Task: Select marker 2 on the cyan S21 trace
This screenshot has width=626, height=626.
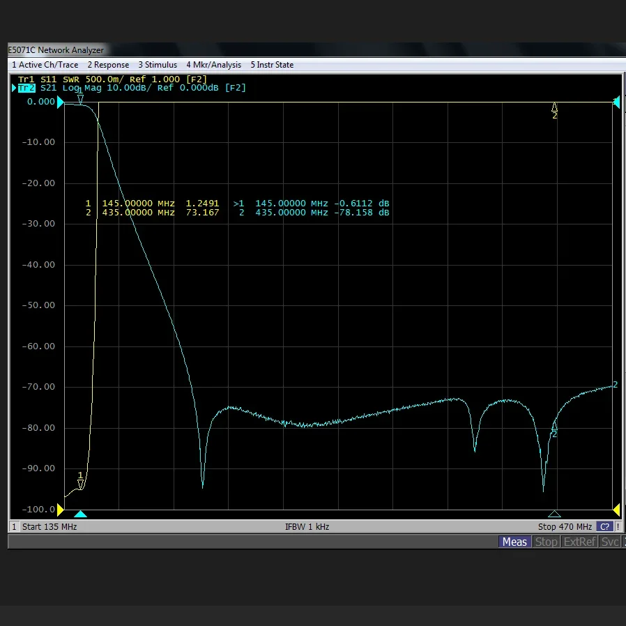Action: tap(554, 426)
